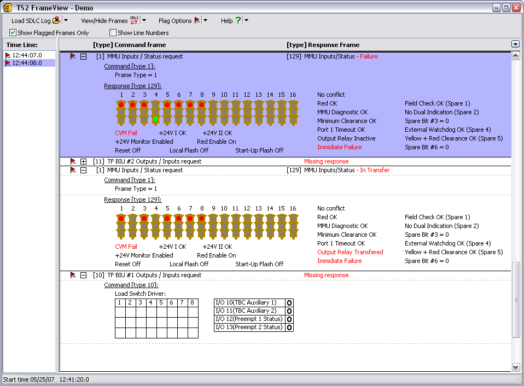This screenshot has height=386, width=524.
Task: Click the flag beside the 12:44:07.0 timeline entry
Action: (8, 55)
